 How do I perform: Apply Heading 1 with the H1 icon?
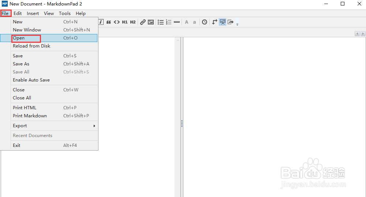click(x=125, y=22)
